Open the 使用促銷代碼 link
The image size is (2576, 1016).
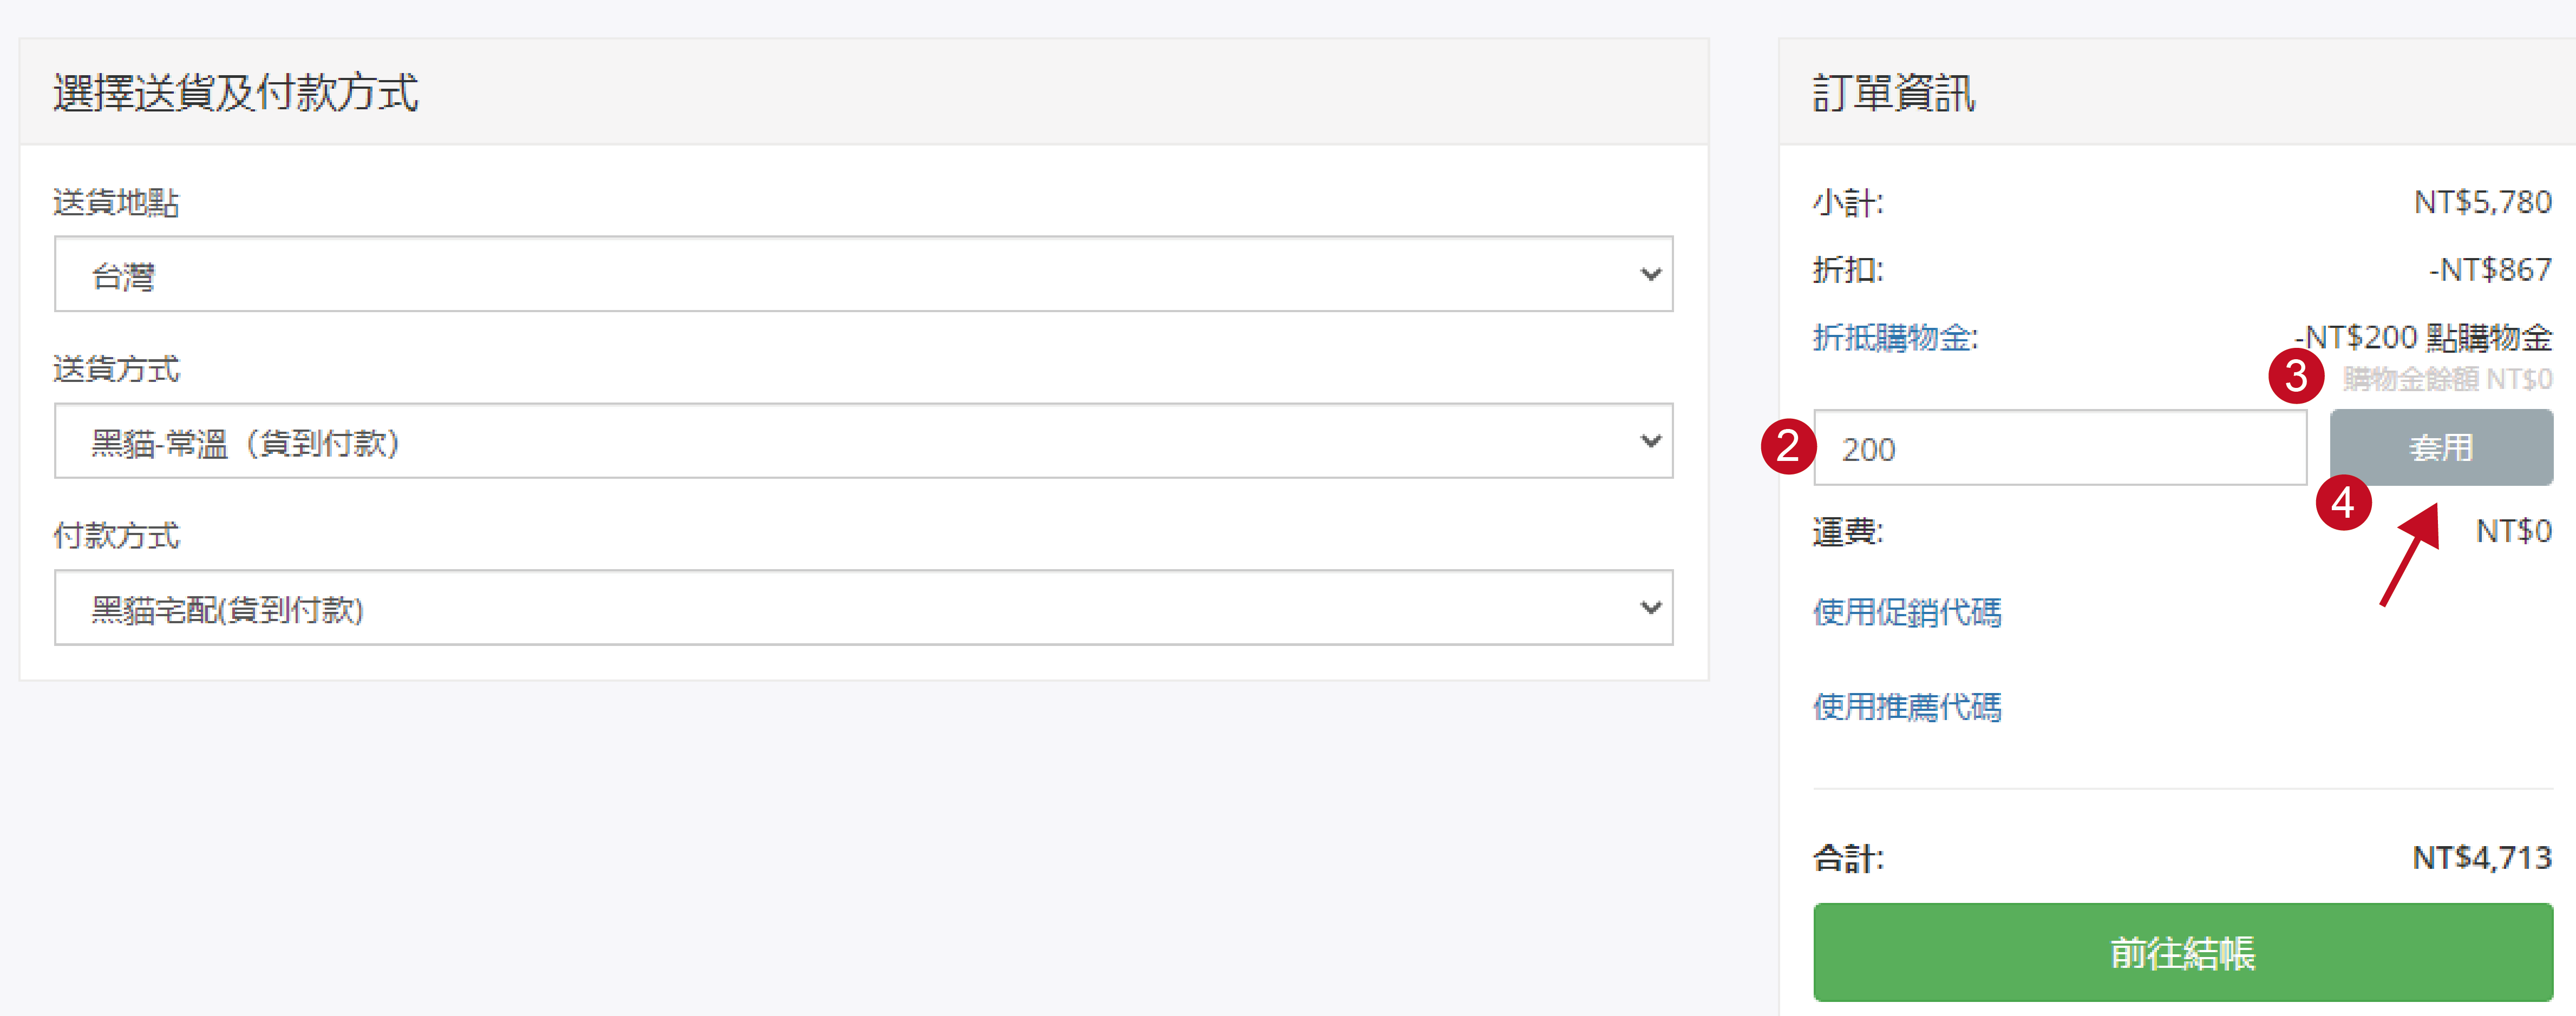point(1907,612)
